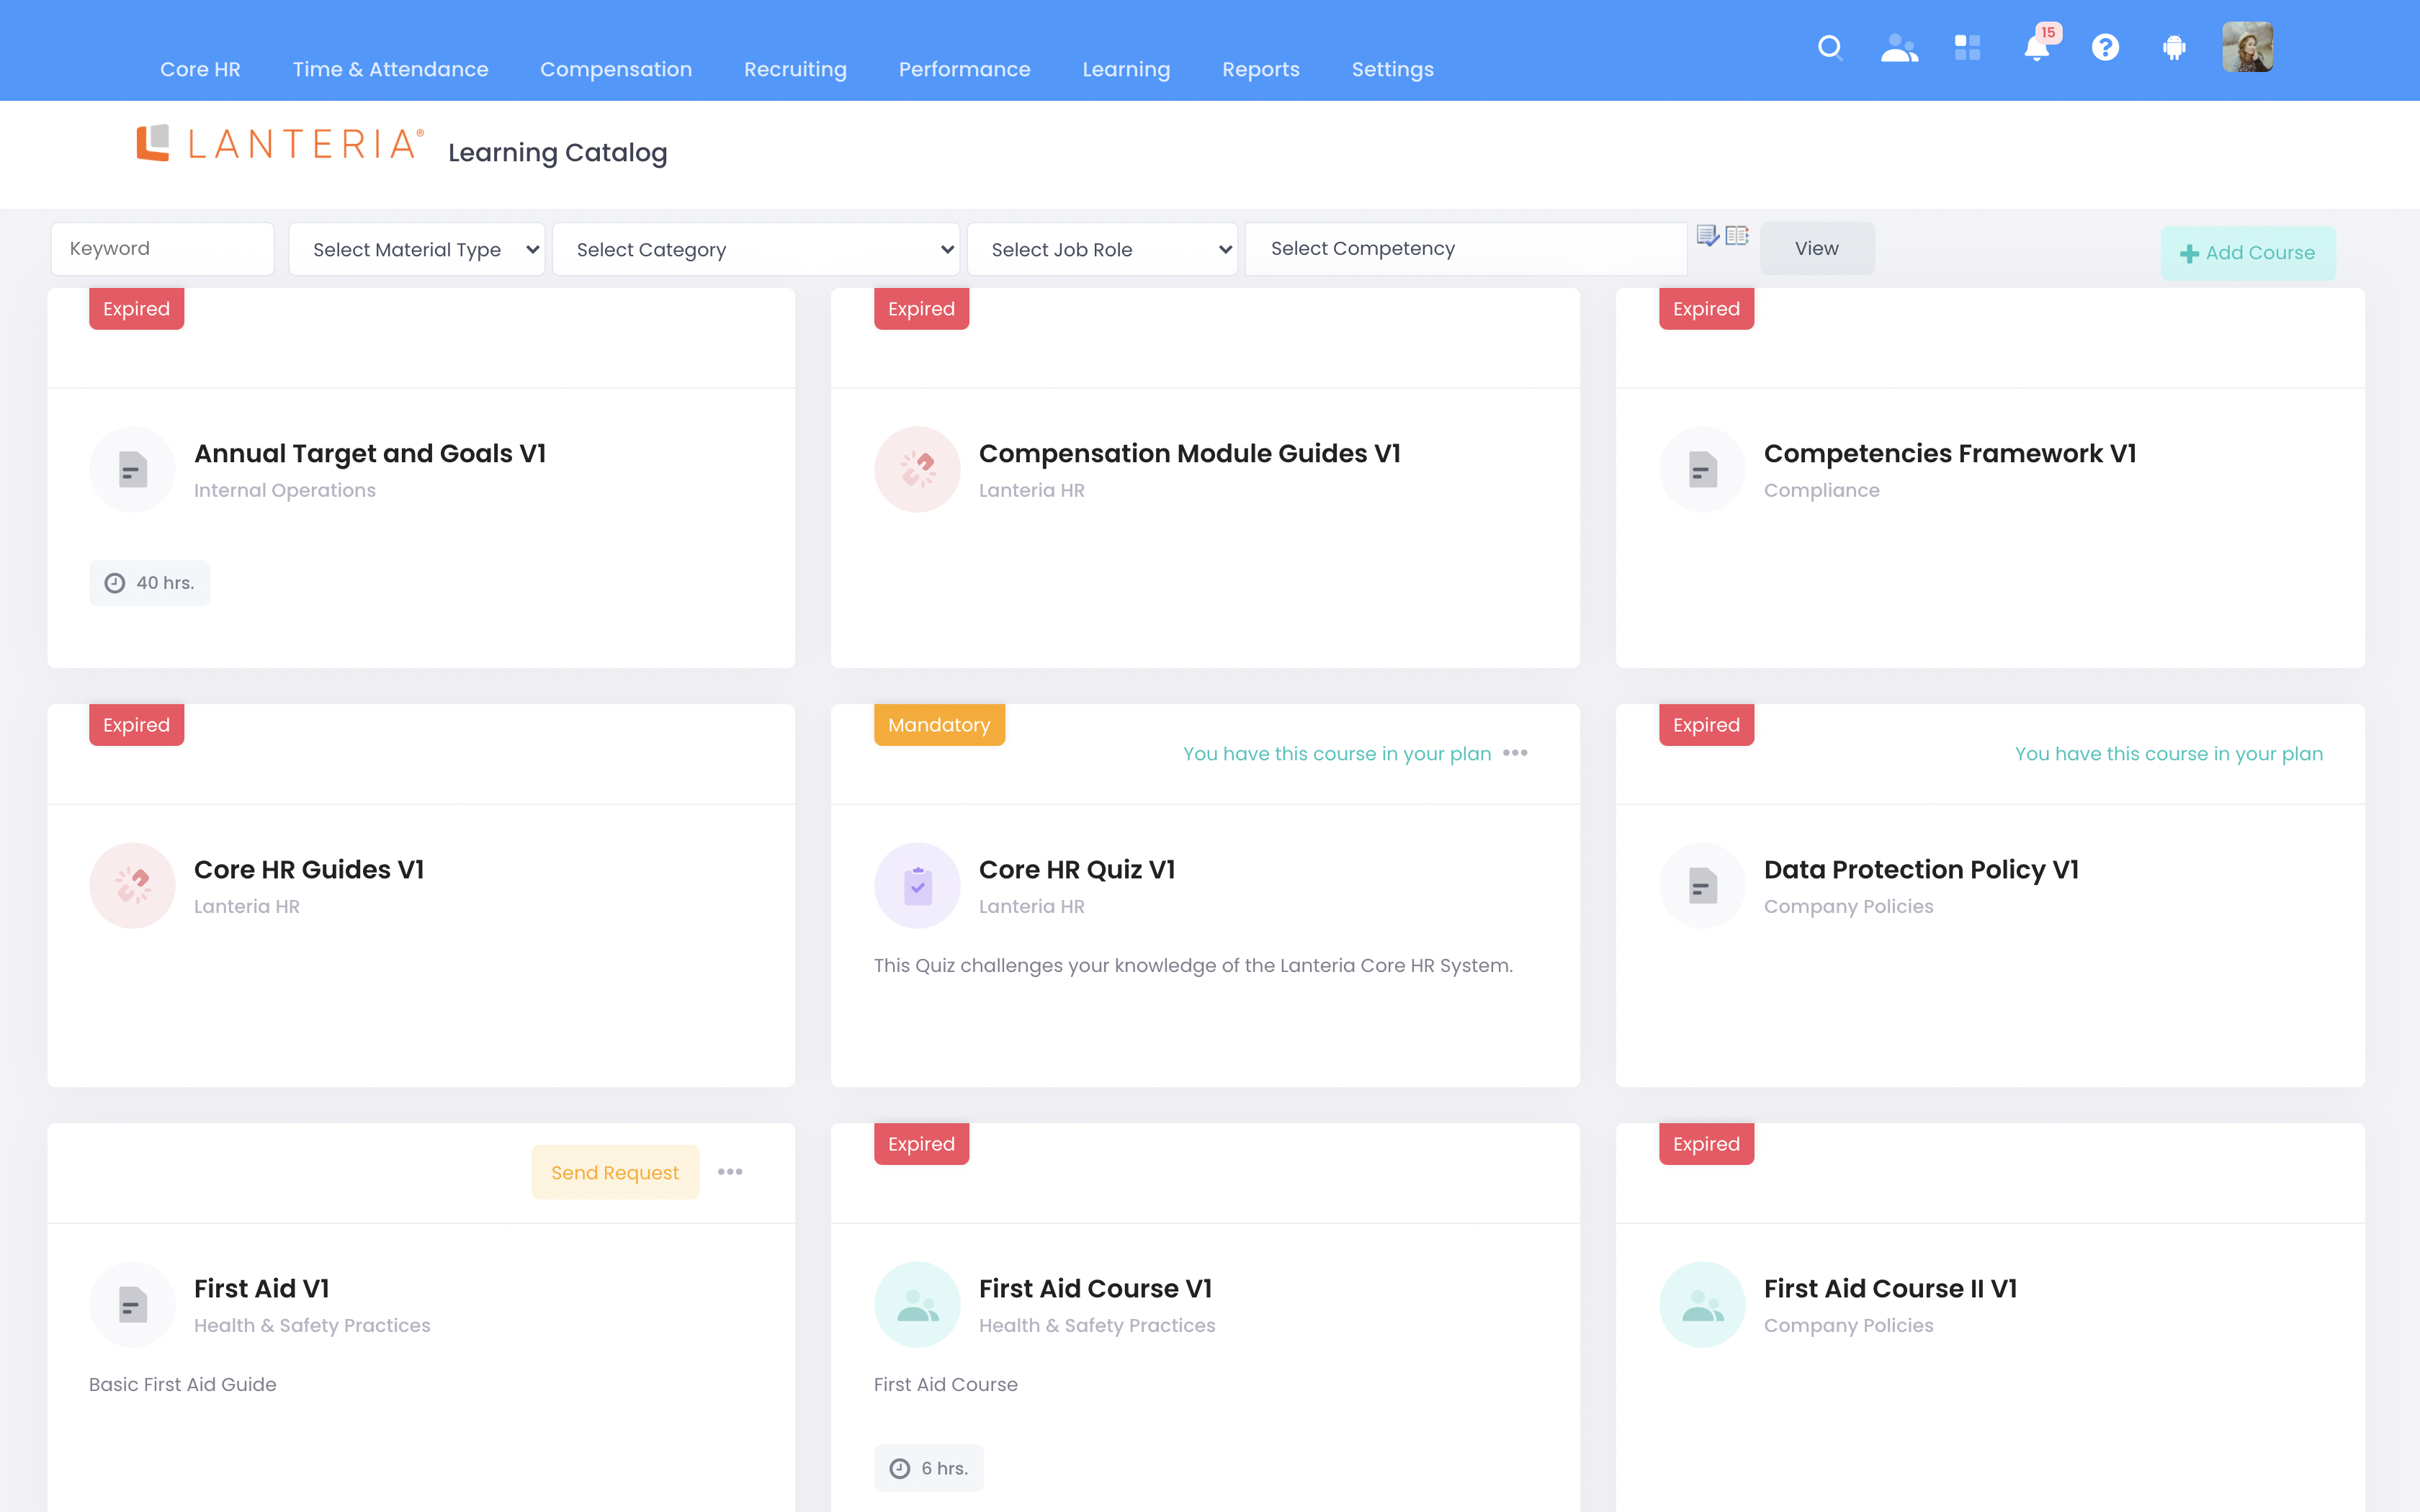Click the help question mark icon
Viewport: 2420px width, 1512px height.
[2105, 48]
